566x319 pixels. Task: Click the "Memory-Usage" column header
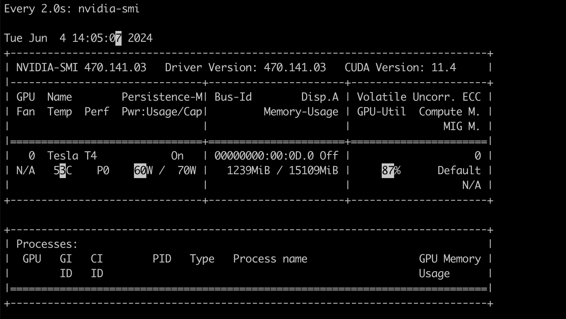click(301, 111)
